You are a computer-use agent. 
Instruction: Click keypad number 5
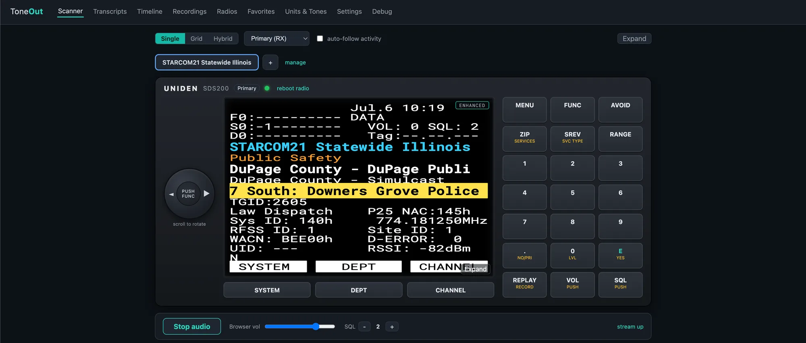[x=573, y=197]
